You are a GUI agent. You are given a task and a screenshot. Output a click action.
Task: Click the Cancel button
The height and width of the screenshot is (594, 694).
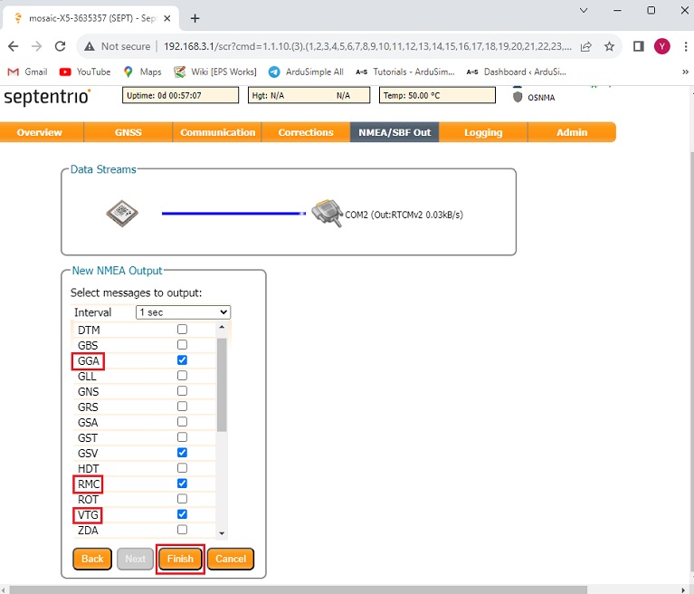(231, 559)
